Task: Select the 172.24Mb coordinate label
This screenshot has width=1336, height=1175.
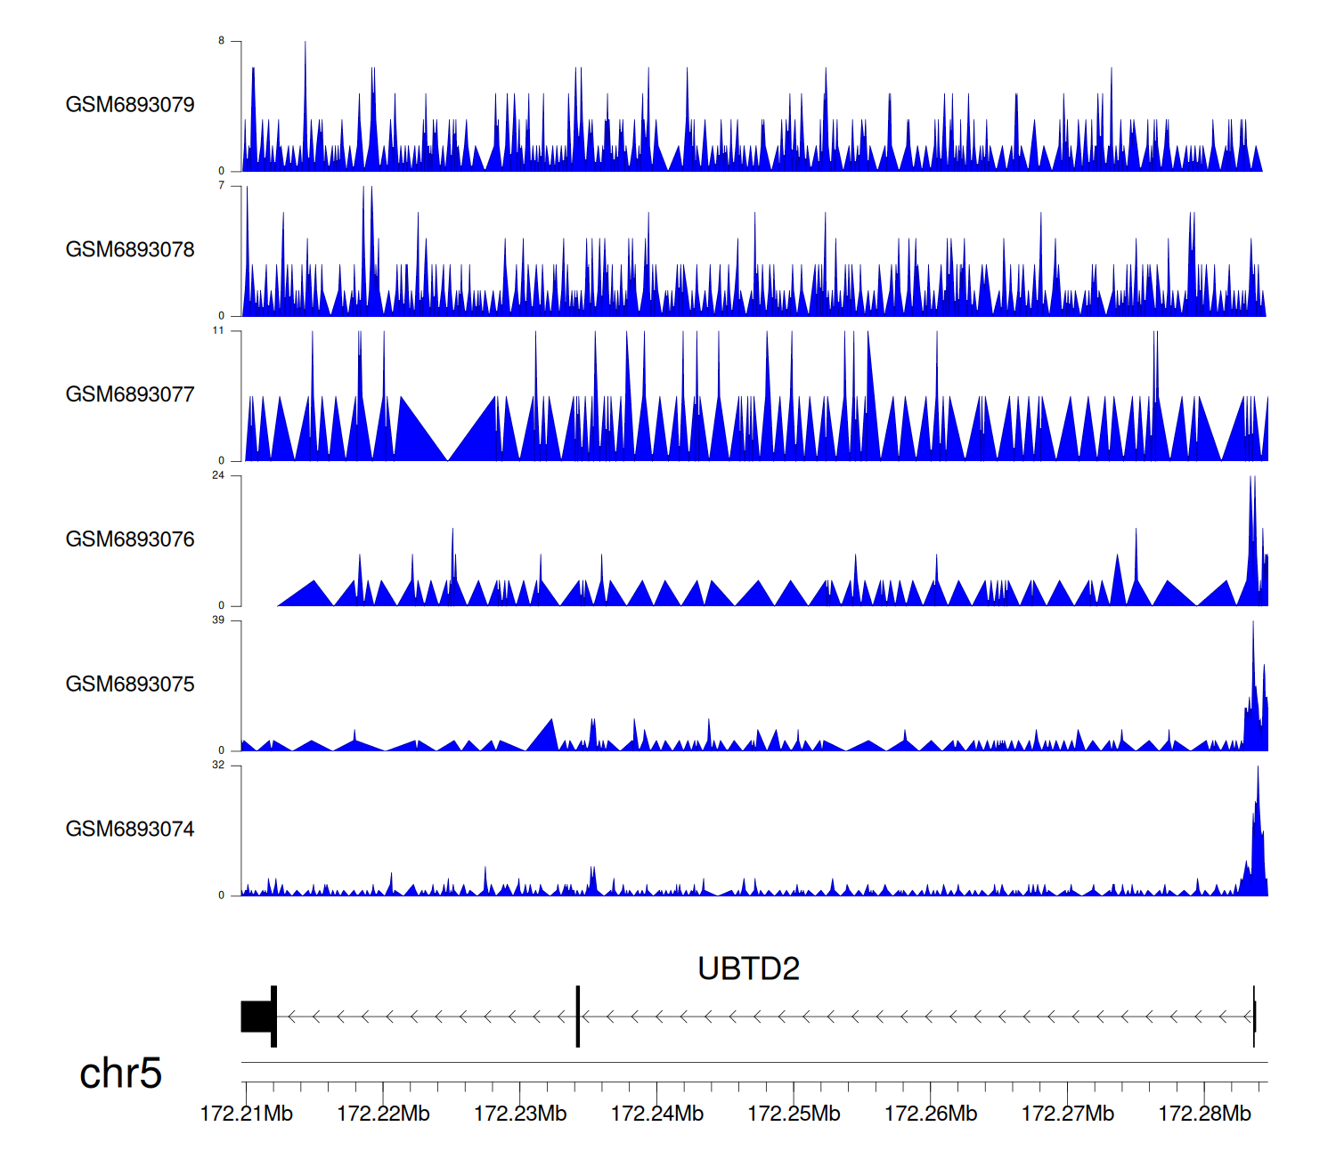Action: tap(657, 1114)
